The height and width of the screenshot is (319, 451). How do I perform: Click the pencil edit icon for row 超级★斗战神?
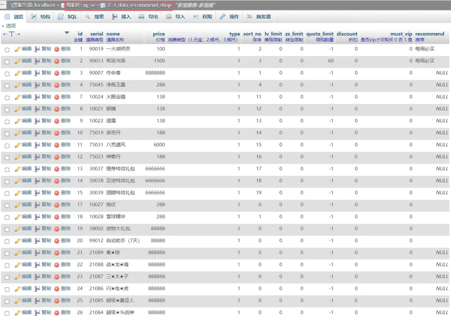click(18, 313)
